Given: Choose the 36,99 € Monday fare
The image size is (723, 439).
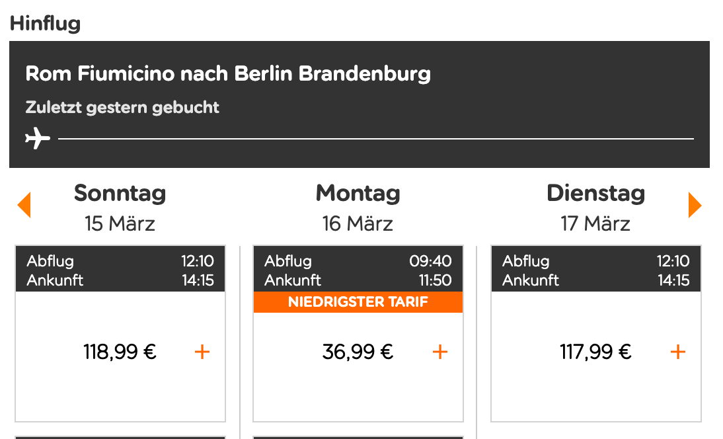Looking at the screenshot, I should tap(358, 352).
